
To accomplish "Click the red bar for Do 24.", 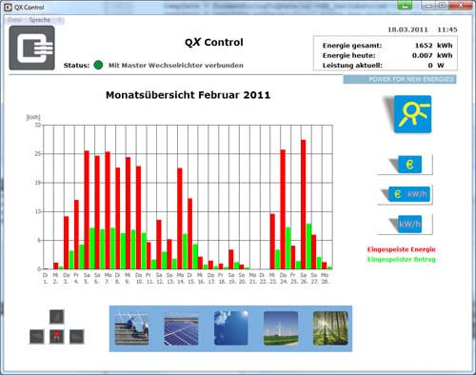I will click(283, 209).
